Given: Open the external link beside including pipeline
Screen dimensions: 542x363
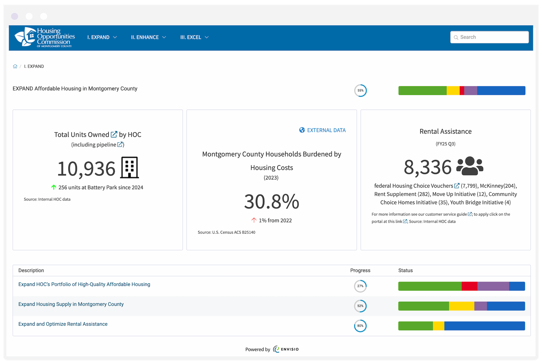Looking at the screenshot, I should (120, 144).
